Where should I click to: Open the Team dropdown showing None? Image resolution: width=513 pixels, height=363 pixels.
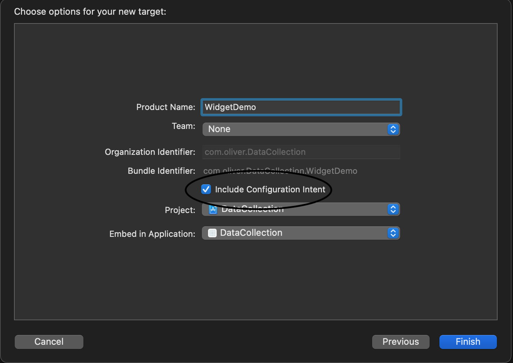coord(301,129)
